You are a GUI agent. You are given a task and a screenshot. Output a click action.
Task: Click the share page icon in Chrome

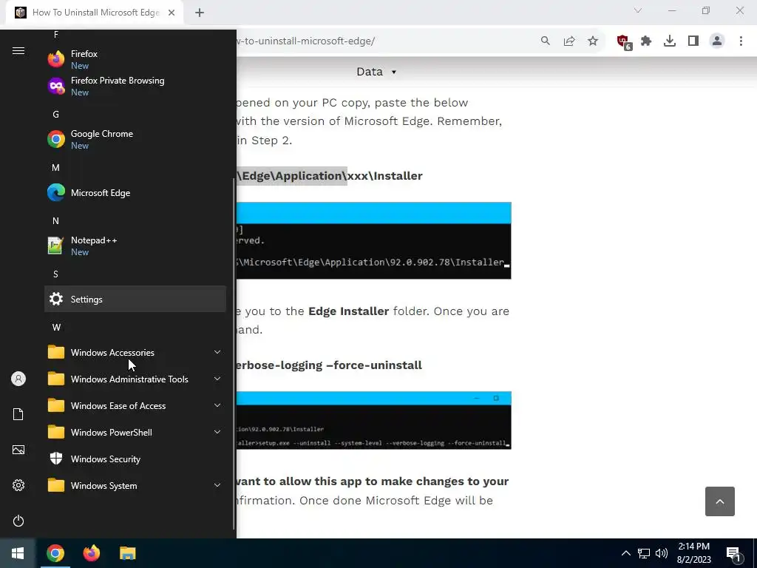pos(569,41)
